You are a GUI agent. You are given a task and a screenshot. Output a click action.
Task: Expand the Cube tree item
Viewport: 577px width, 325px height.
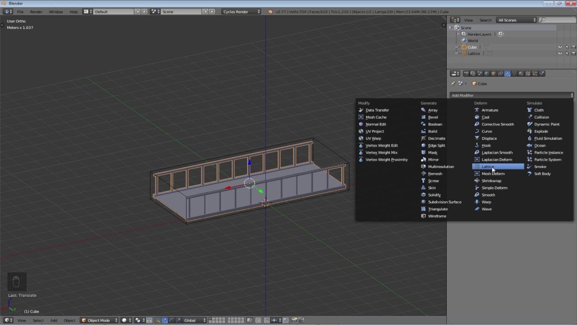point(457,47)
